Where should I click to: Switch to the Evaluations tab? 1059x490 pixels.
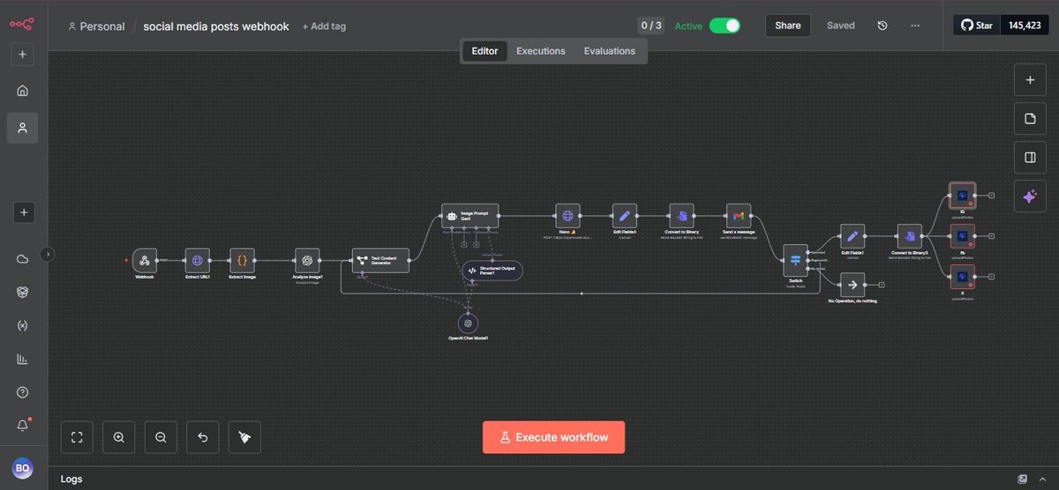click(609, 51)
